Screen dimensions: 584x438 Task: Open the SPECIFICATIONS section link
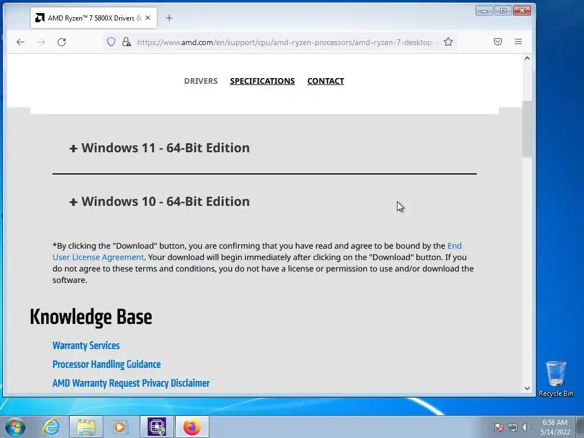pos(262,81)
